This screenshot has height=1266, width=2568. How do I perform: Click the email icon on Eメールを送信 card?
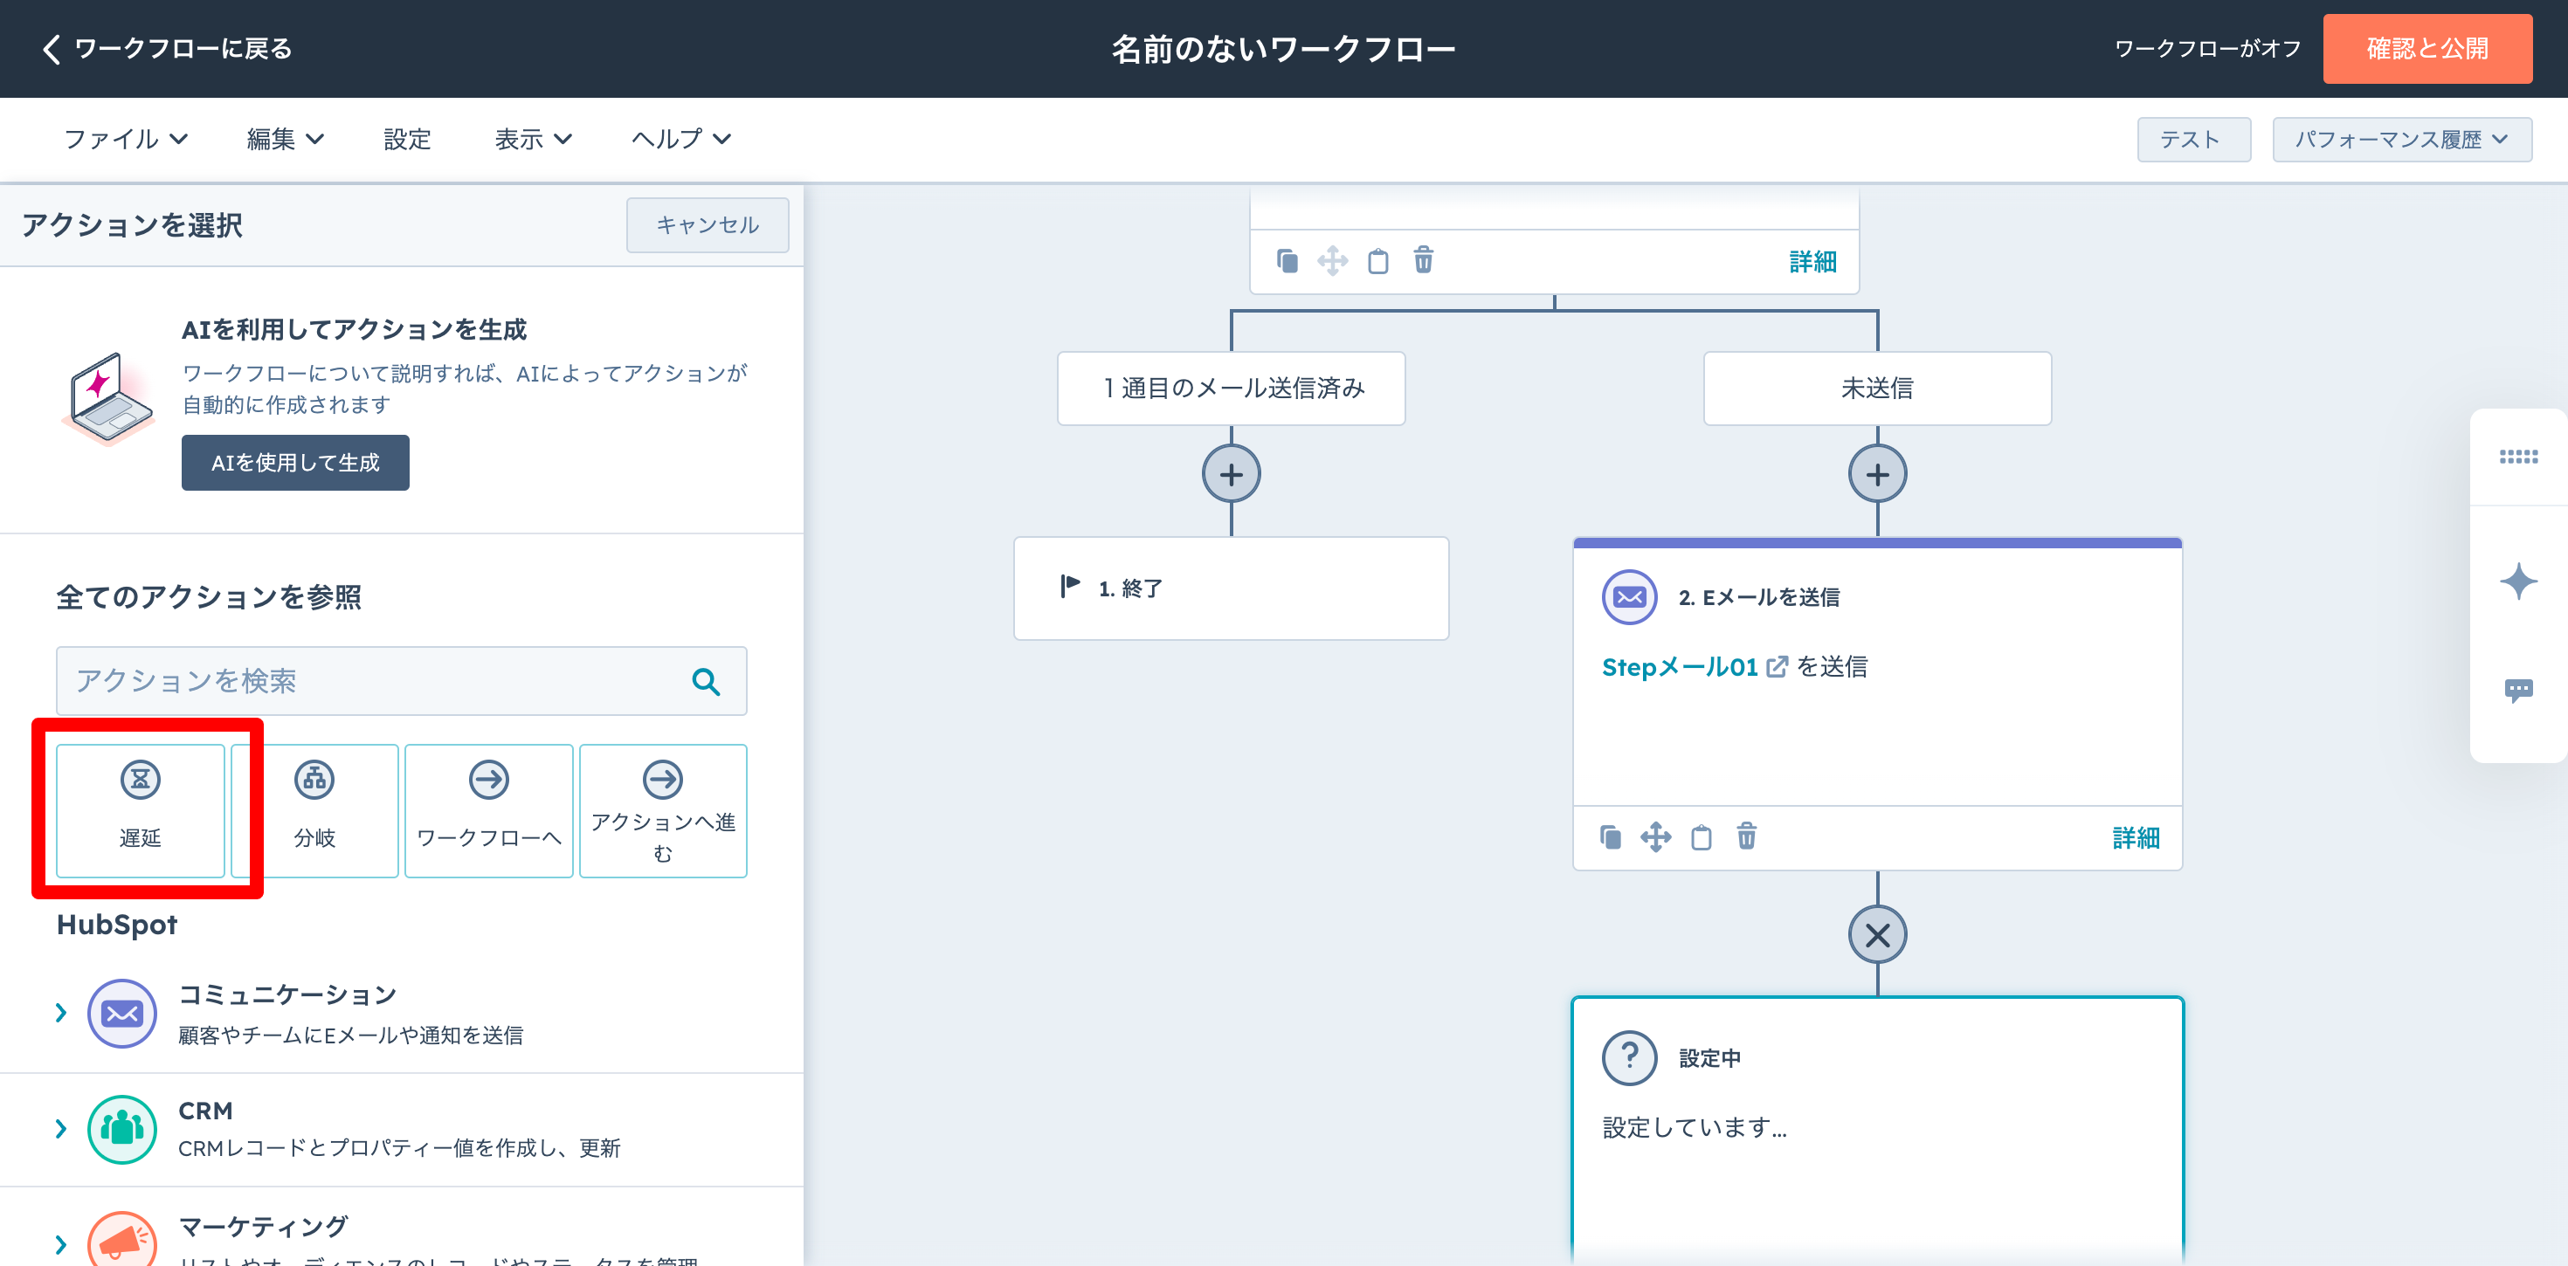1629,597
